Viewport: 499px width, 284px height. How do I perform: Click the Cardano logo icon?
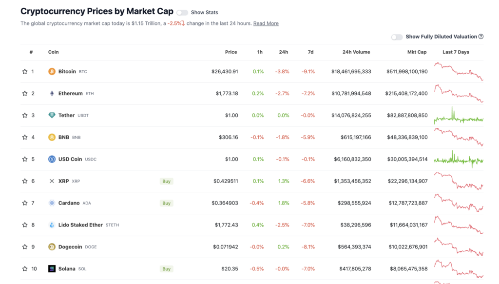52,203
